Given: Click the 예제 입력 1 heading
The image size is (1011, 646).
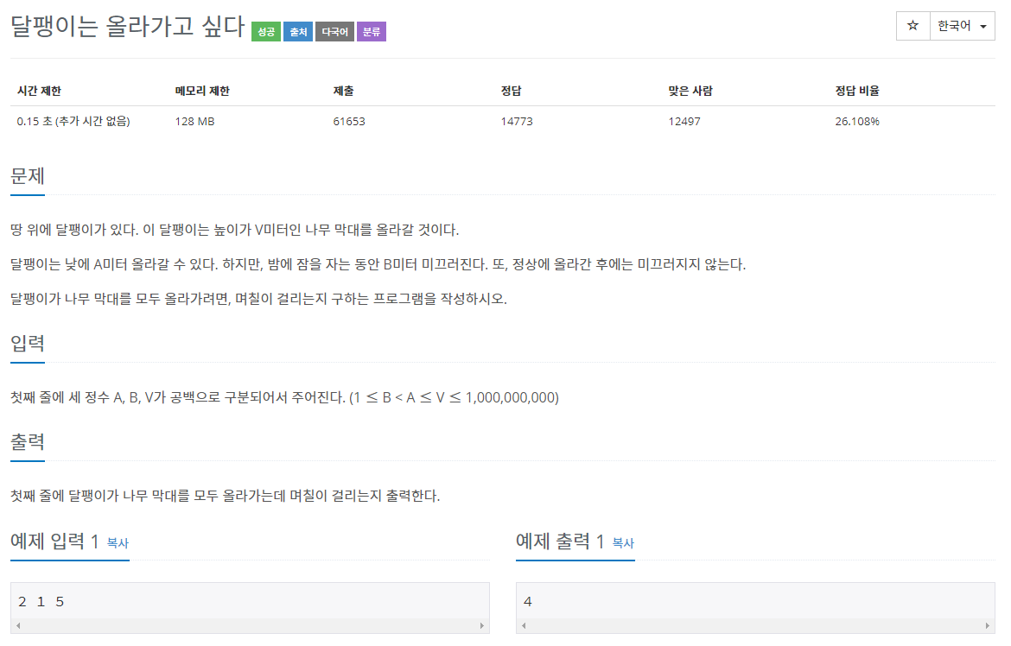Looking at the screenshot, I should point(54,541).
